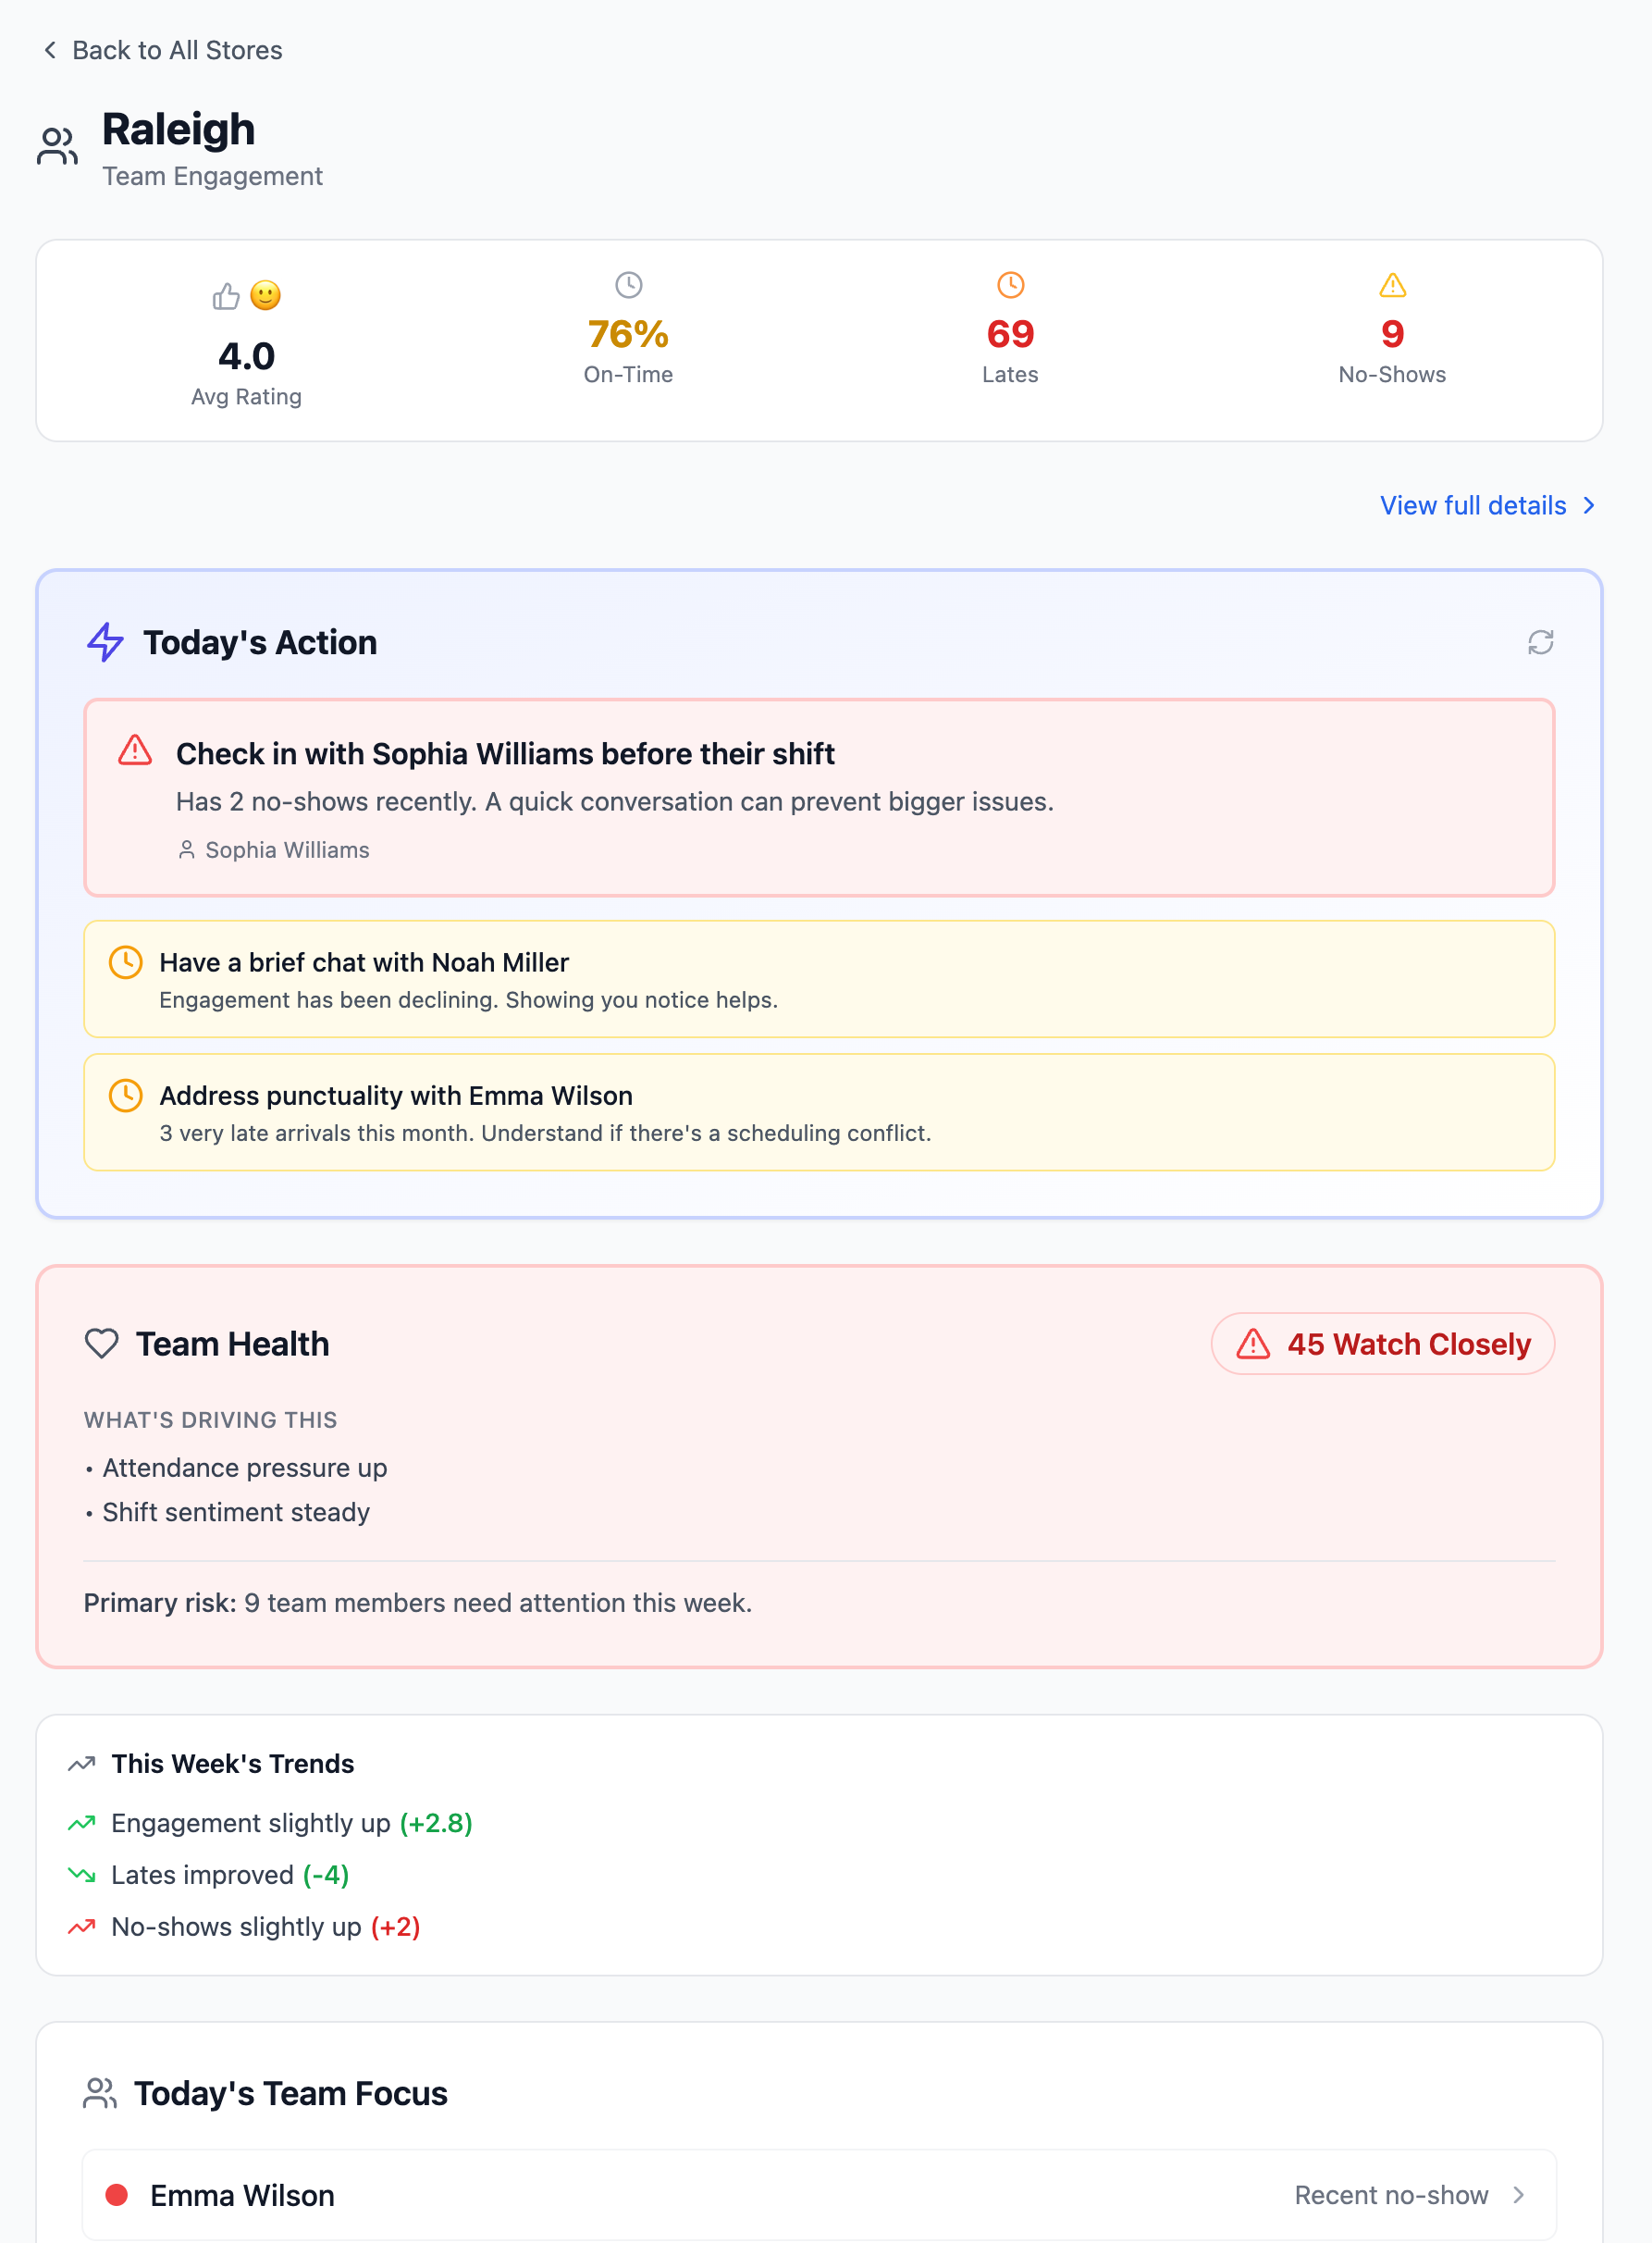Open Emma Wilson punctuality action card
1652x2243 pixels.
click(x=818, y=1111)
